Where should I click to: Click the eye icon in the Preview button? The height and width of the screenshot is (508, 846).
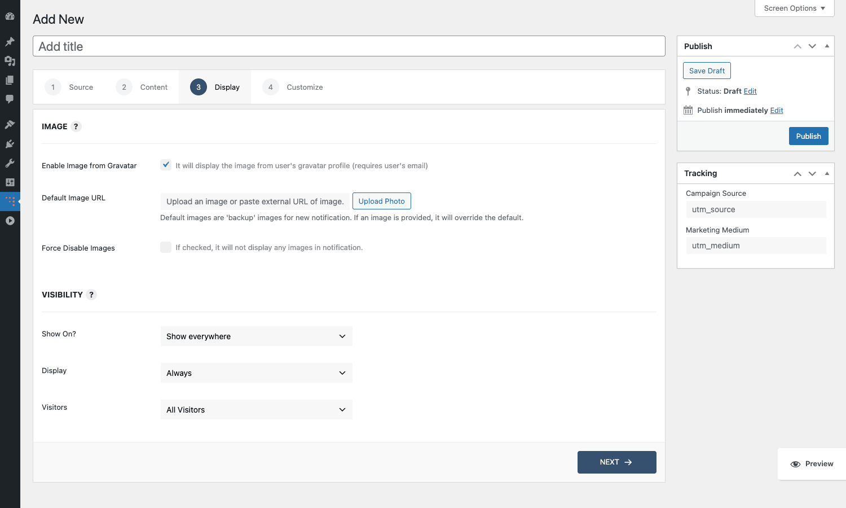(x=795, y=464)
